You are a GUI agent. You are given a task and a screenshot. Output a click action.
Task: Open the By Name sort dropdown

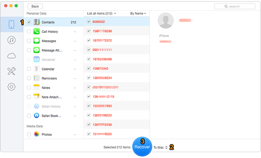pyautogui.click(x=138, y=13)
